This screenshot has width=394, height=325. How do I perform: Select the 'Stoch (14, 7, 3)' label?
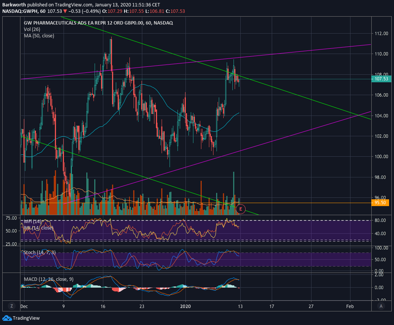[40, 252]
